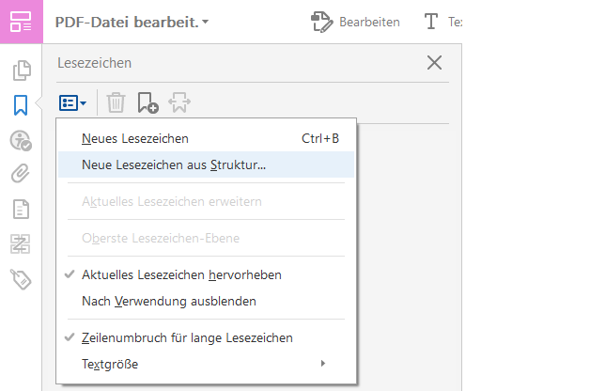Click the Bearbeiten toolbar button
Screen dimensions: 590x391
pos(355,22)
